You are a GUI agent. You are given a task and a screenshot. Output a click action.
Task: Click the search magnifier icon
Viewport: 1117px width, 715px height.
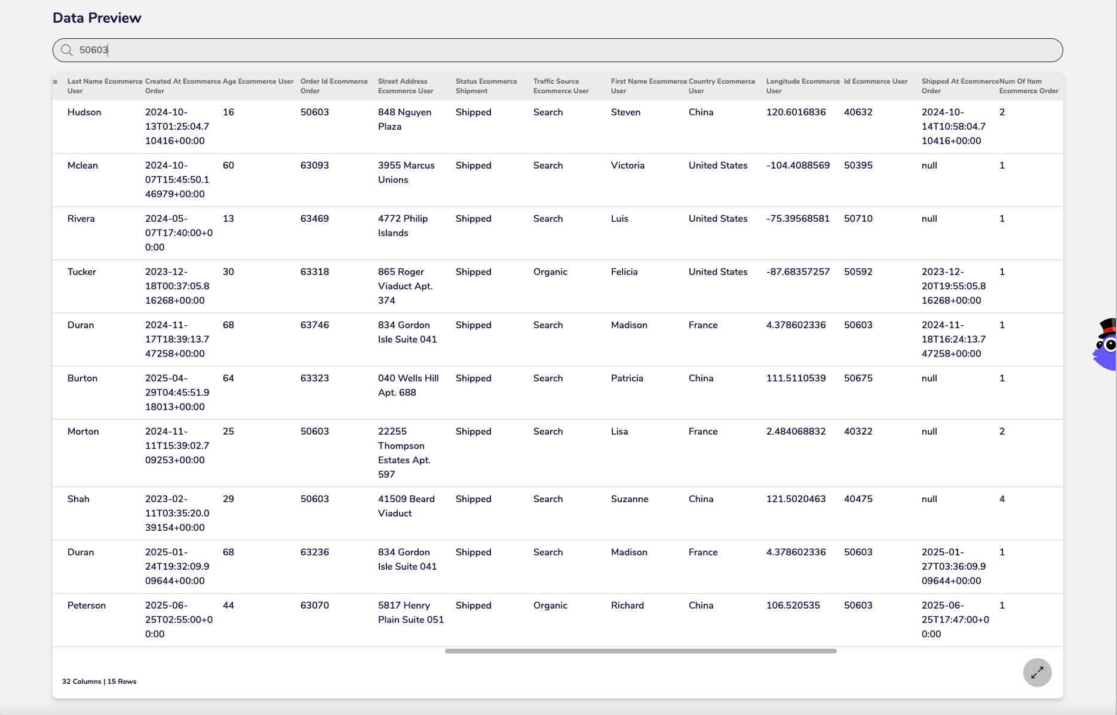[67, 50]
